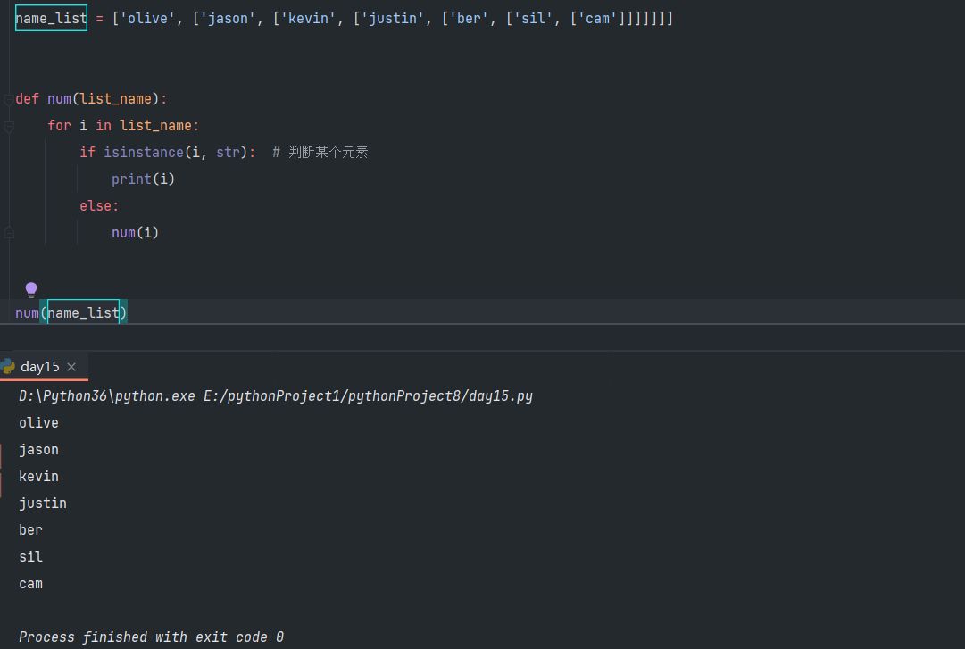Select the day15 run tab

[x=40, y=367]
